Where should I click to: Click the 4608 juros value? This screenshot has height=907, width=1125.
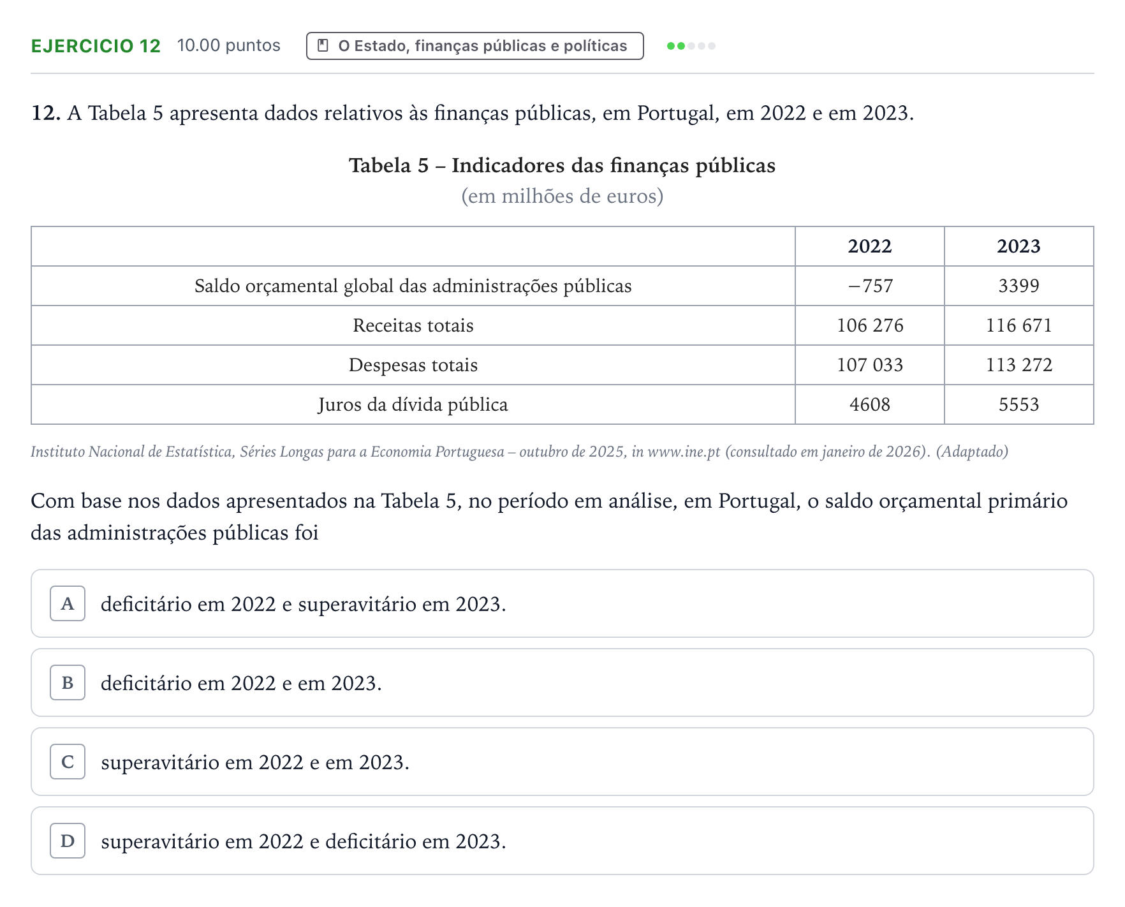click(x=870, y=404)
